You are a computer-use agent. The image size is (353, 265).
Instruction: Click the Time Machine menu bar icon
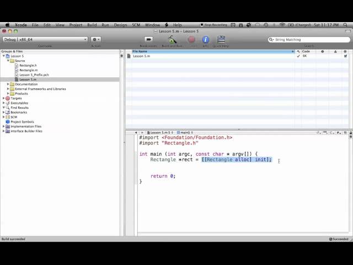(266, 25)
